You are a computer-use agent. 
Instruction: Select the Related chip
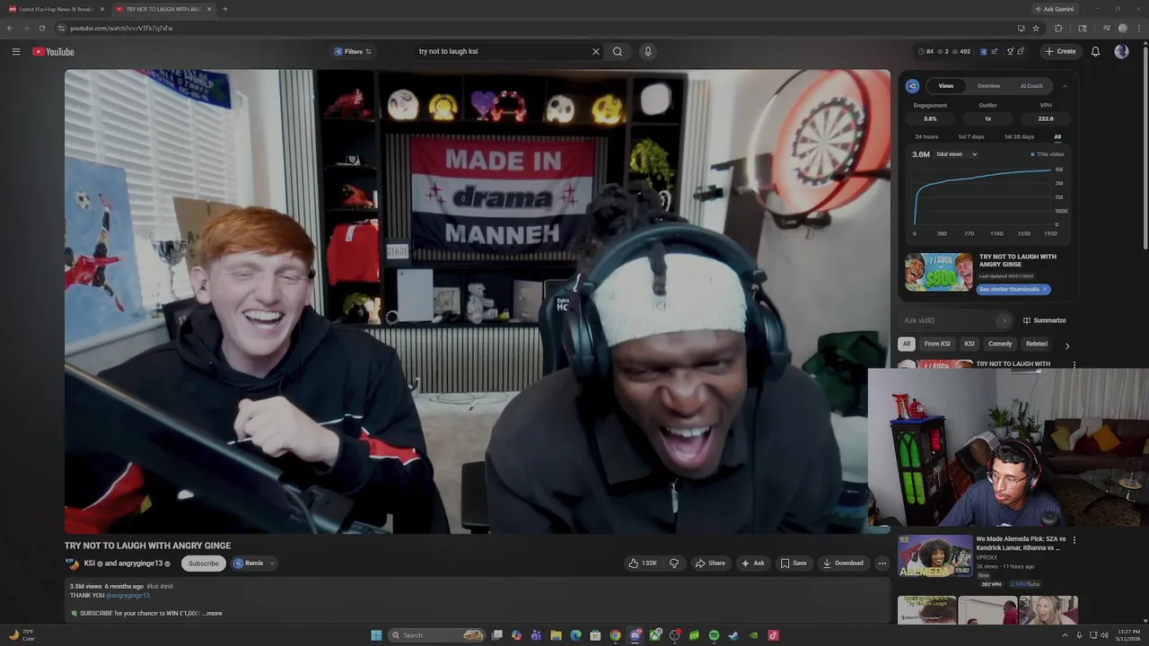pyautogui.click(x=1037, y=344)
